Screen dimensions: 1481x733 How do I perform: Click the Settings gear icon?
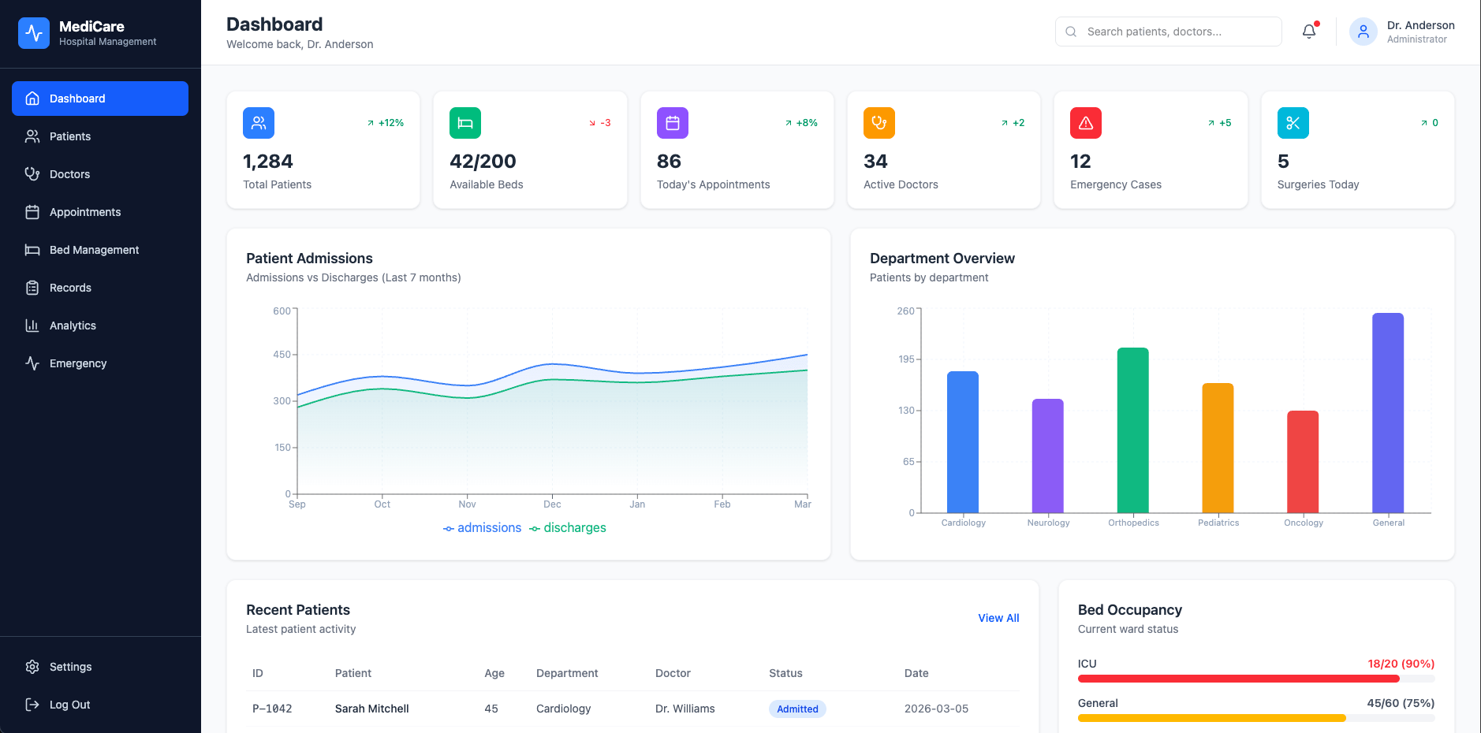click(x=32, y=667)
